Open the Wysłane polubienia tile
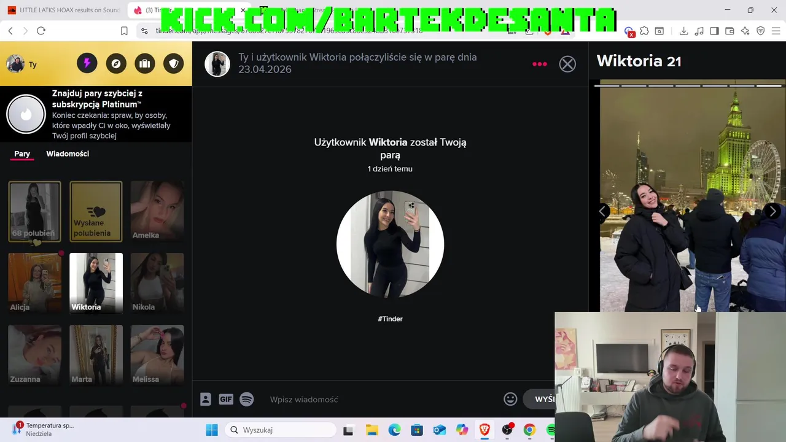 click(96, 211)
